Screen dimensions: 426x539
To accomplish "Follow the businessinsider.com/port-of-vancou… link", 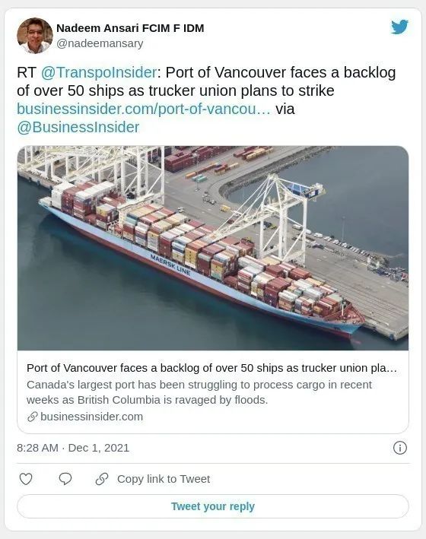I will 144,109.
